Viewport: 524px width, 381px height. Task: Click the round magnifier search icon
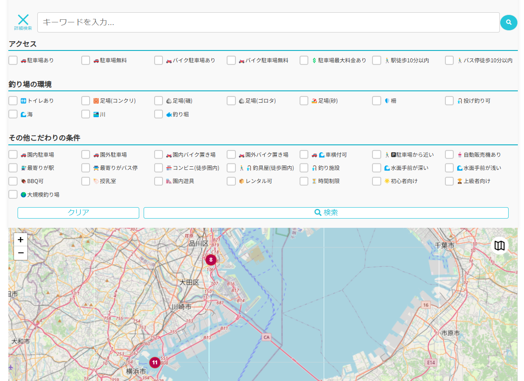[x=509, y=22]
